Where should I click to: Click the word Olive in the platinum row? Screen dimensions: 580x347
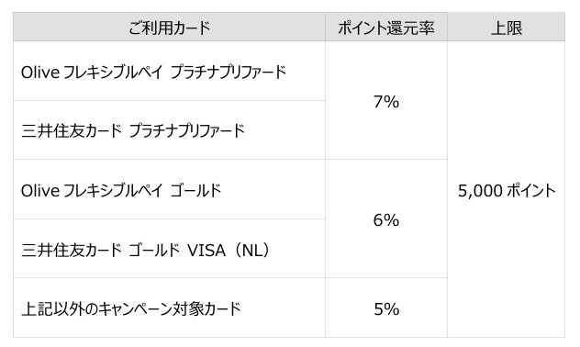[x=40, y=73]
